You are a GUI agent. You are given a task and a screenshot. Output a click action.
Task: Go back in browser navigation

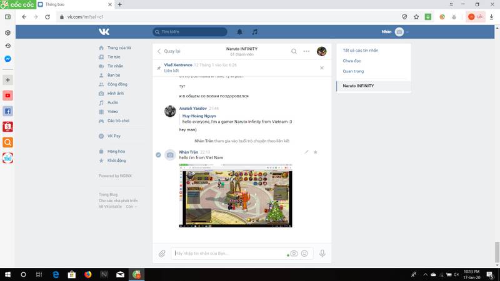[24, 17]
